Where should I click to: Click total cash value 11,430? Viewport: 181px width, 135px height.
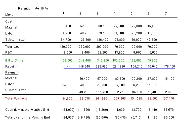click(152, 117)
